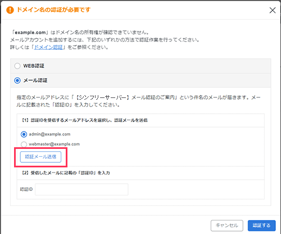Click the blue 認証する button
The image size is (281, 234).
pos(261,226)
